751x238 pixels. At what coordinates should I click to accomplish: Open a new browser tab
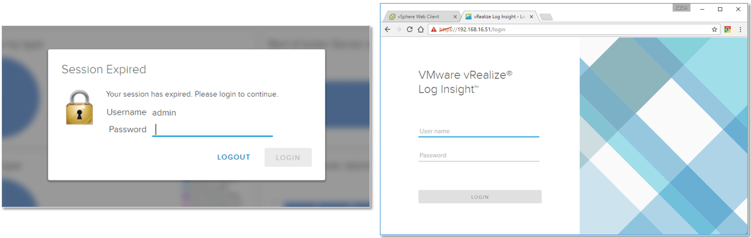546,18
